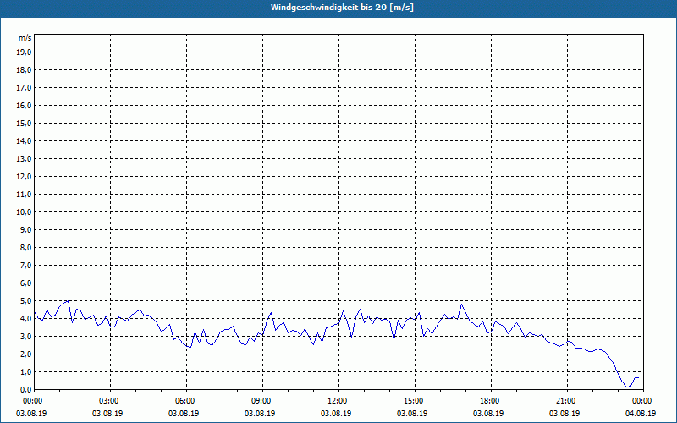The image size is (677, 423).
Task: Pick the '4,0' y-axis label
Action: 25,319
